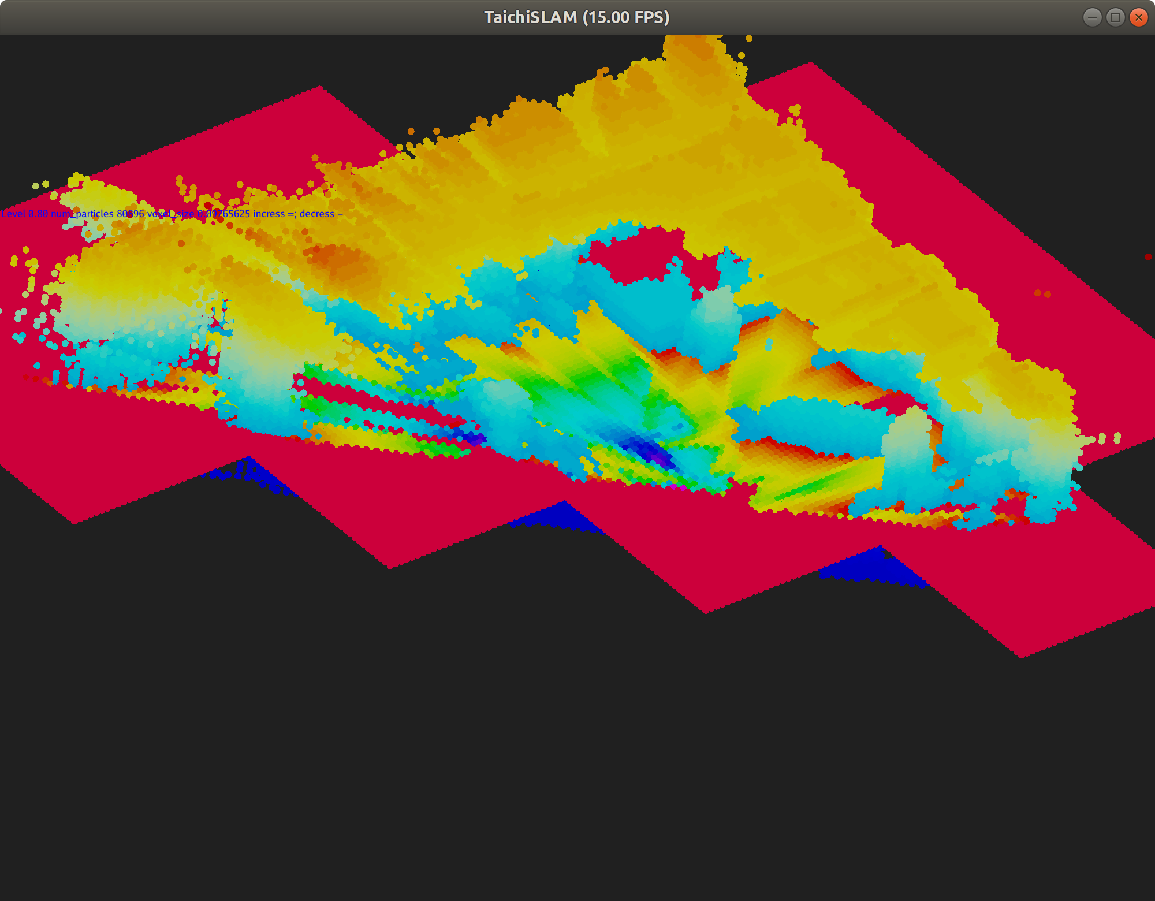Click the TaichiSLAM (15.00 FPS) title text
This screenshot has height=901, width=1155.
576,17
